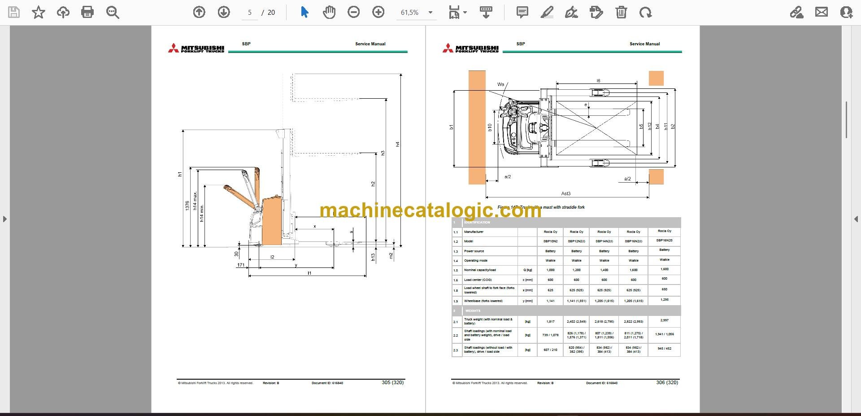Click the Stamp tool icon
The width and height of the screenshot is (861, 416).
(596, 12)
